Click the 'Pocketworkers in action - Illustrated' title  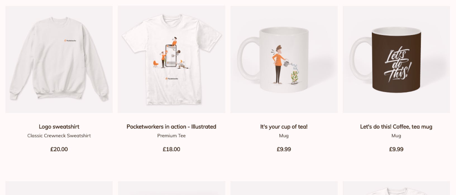click(171, 126)
